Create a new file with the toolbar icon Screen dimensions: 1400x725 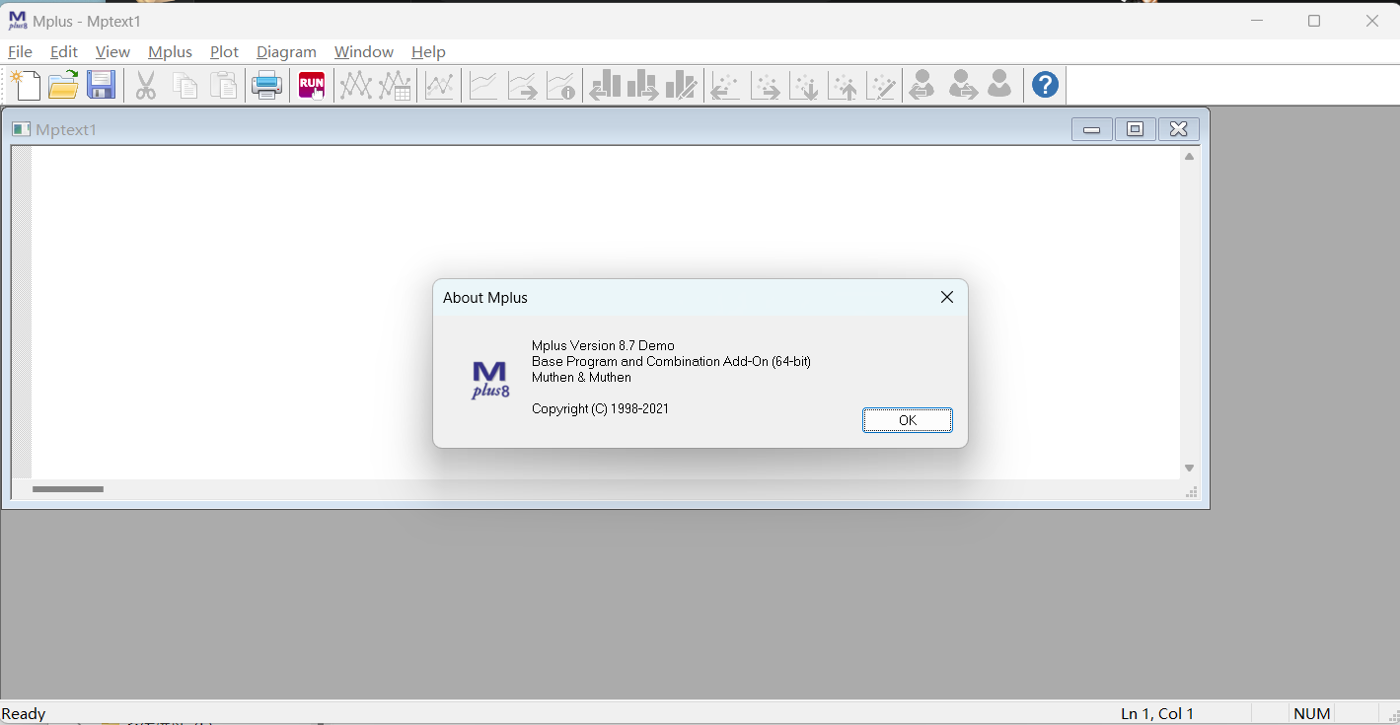[x=27, y=86]
